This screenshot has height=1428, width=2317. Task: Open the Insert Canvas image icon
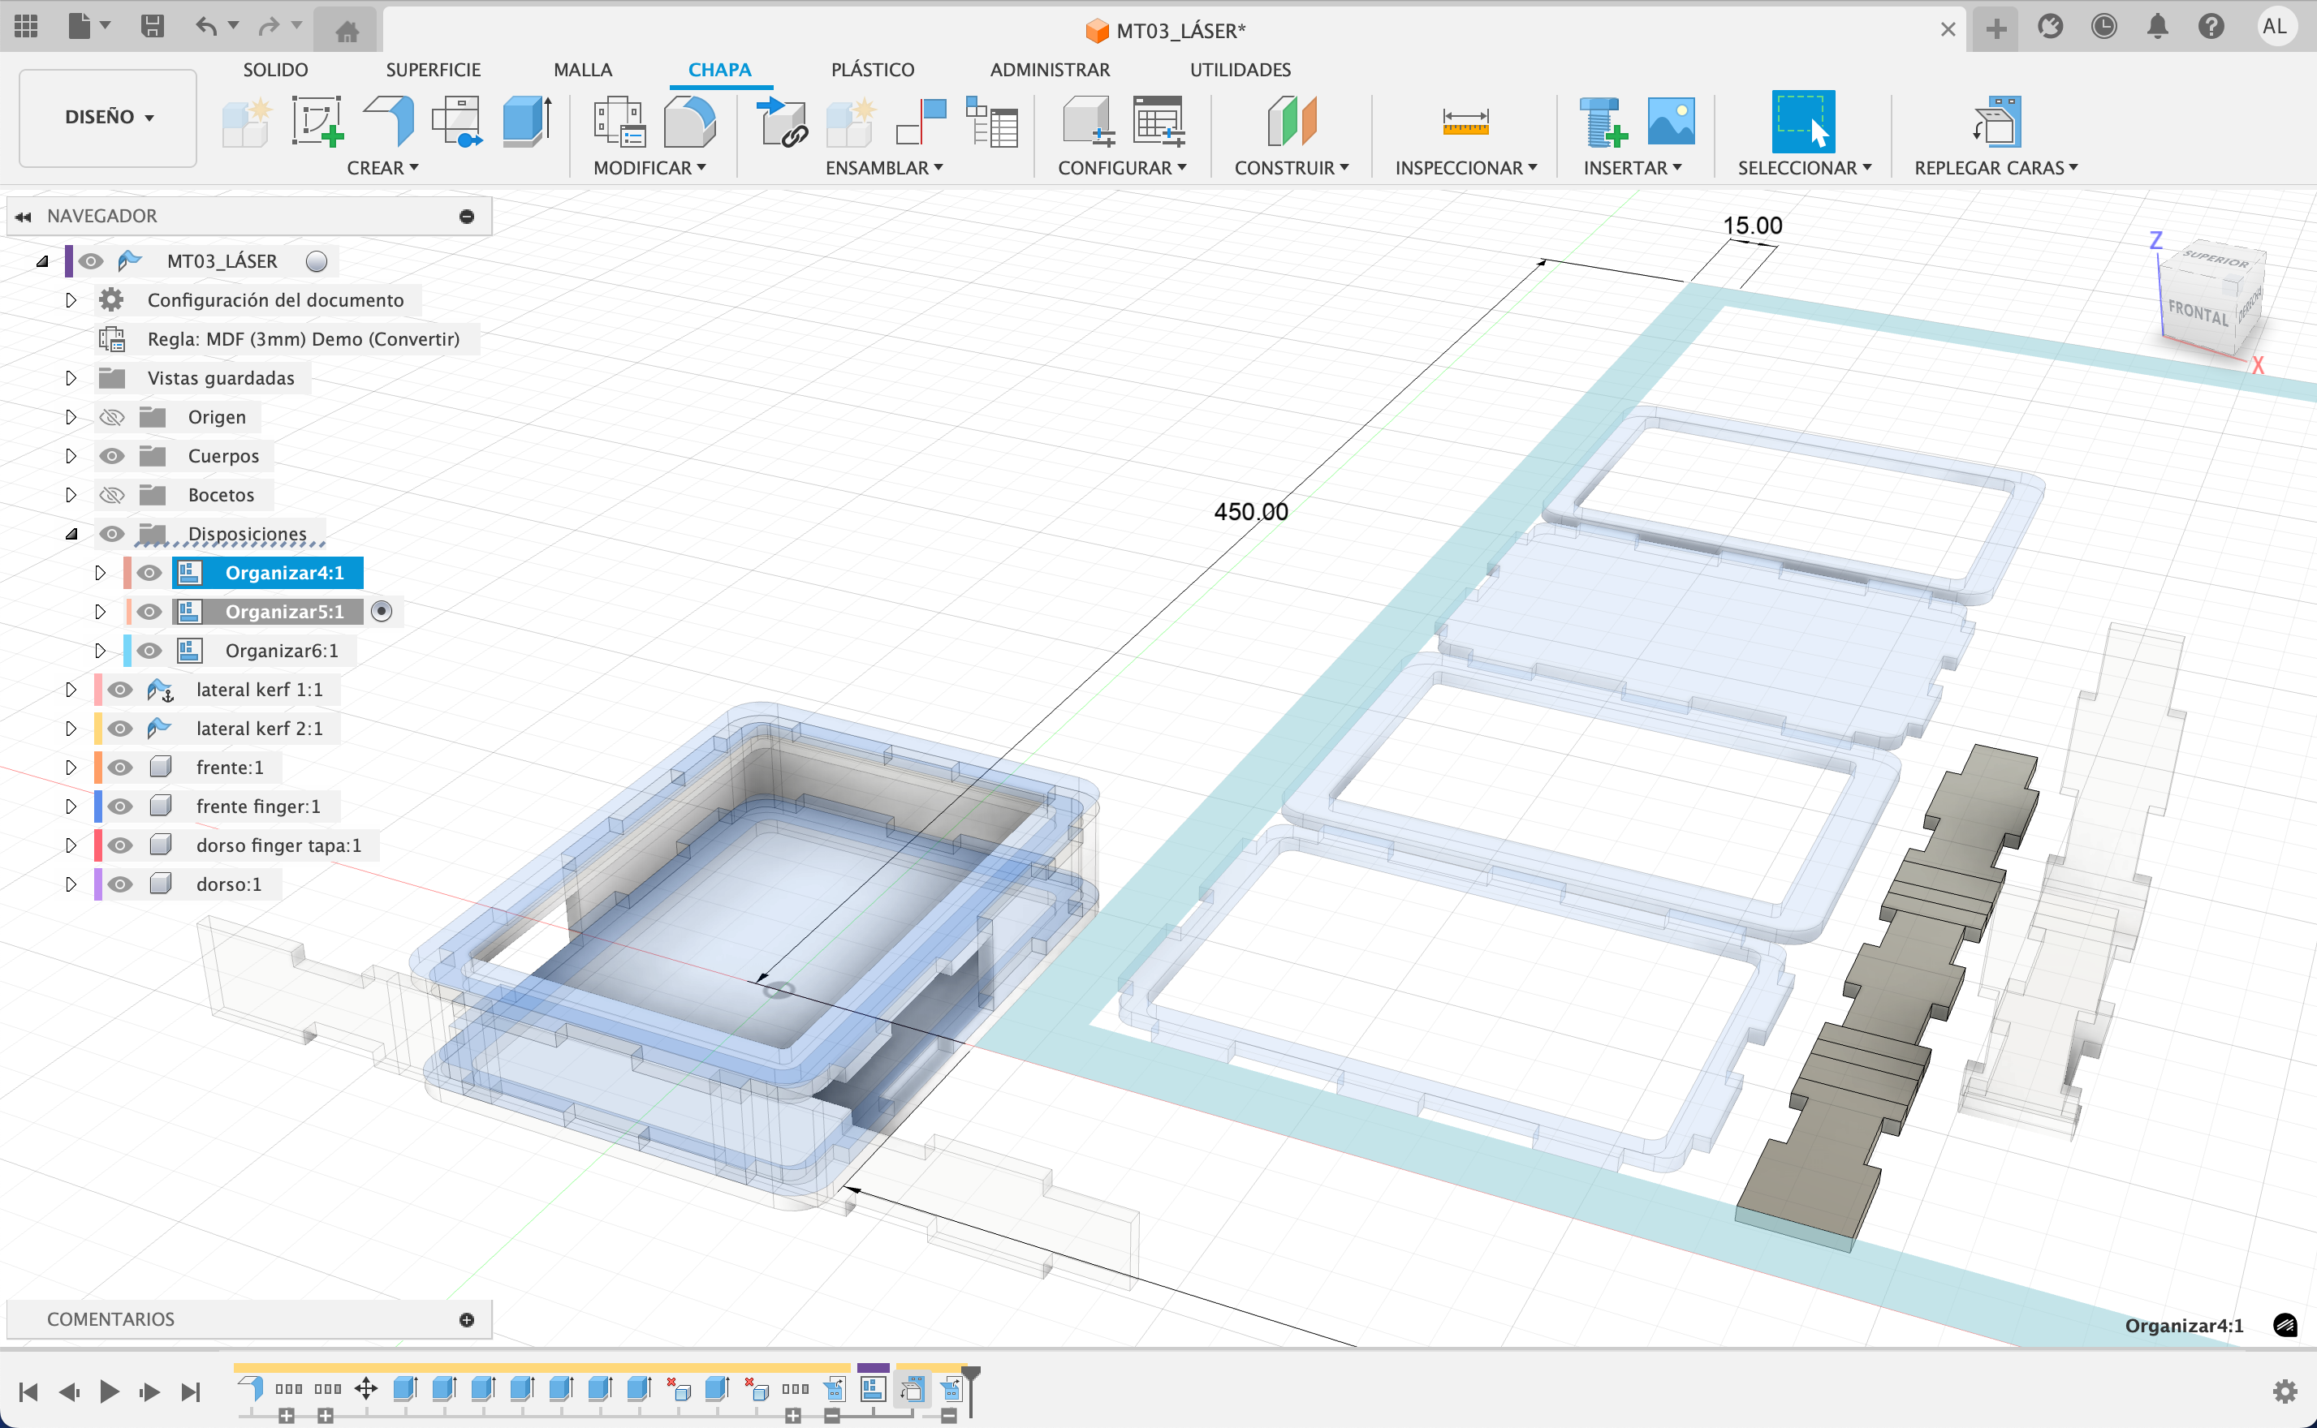pyautogui.click(x=1671, y=122)
